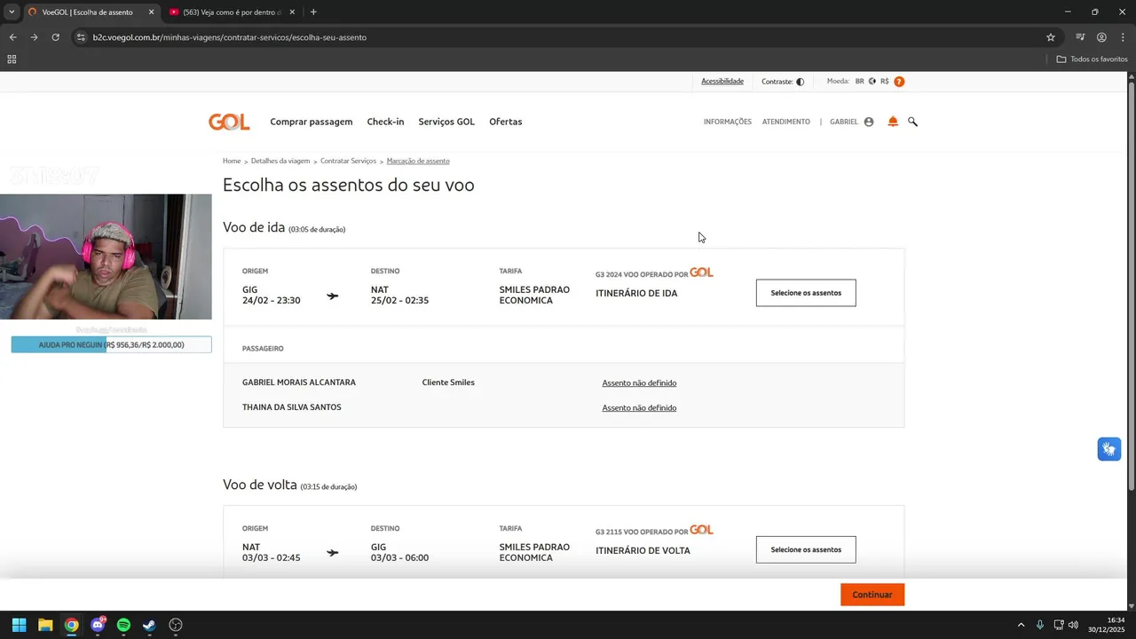Click Selecione os assentos for the volta flight
Image resolution: width=1136 pixels, height=639 pixels.
806,549
